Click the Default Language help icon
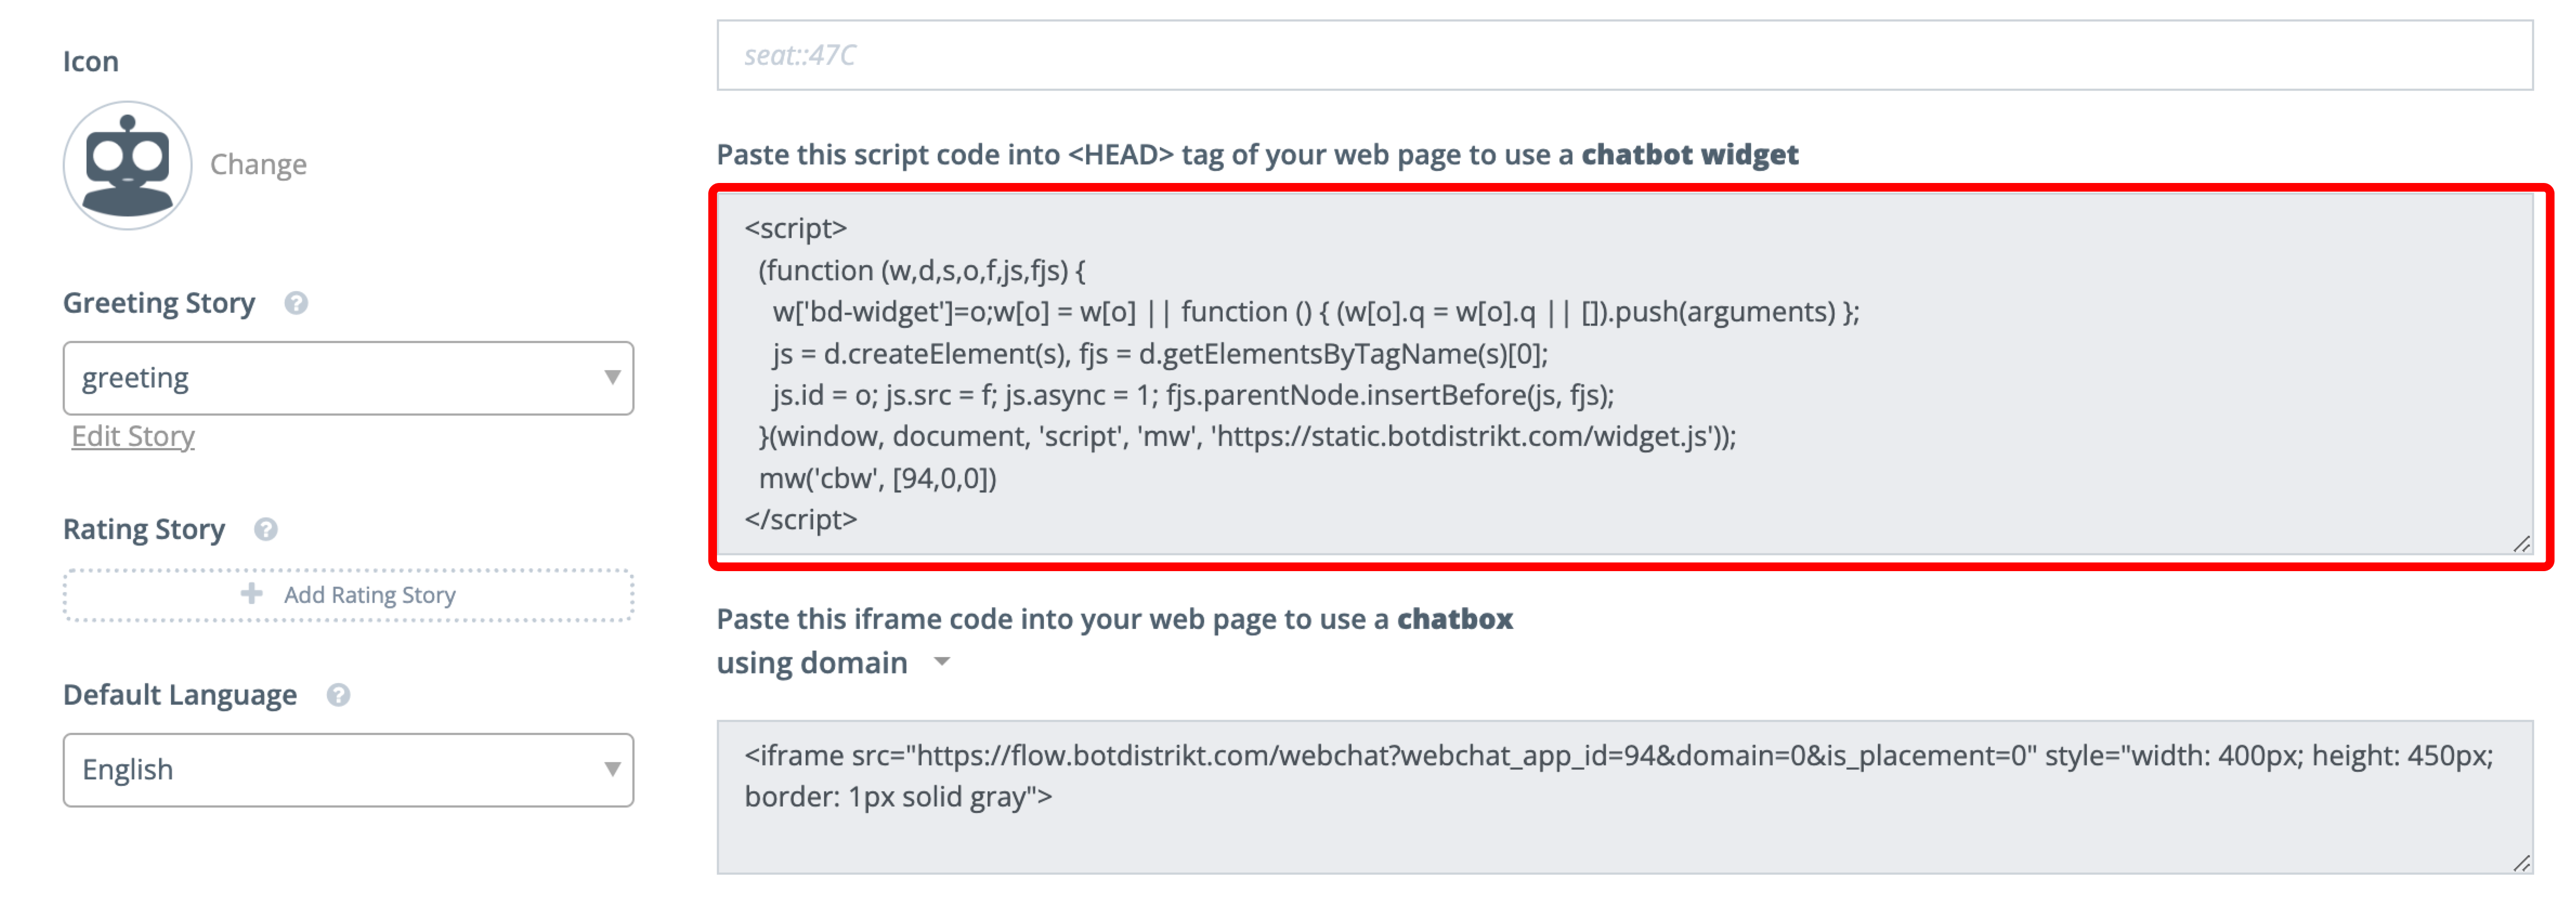Screen dimensions: 2576x910 338,695
